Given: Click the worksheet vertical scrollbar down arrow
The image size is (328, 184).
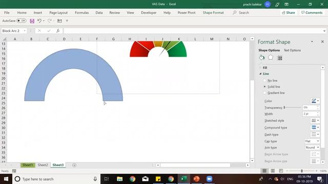Looking at the screenshot, I should click(252, 160).
